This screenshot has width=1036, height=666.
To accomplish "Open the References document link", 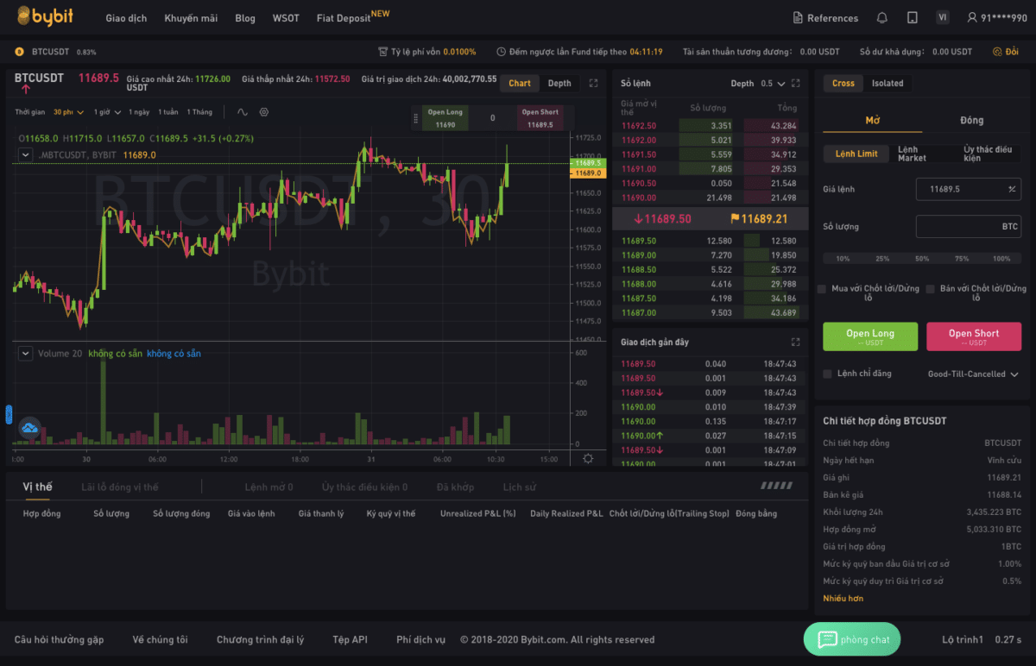I will click(825, 18).
